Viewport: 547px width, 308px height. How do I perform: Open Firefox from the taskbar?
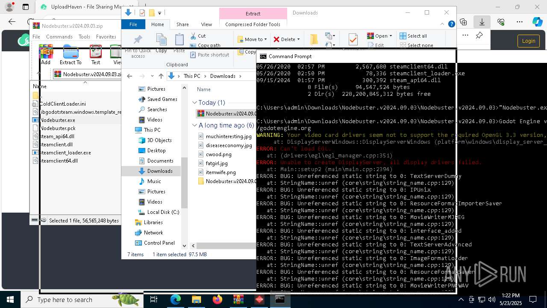[x=218, y=299]
